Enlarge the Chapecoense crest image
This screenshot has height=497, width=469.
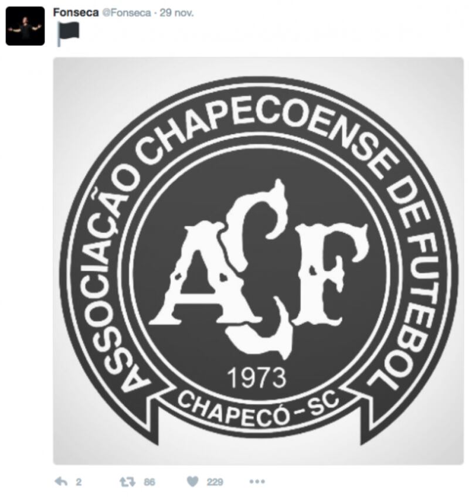258,261
